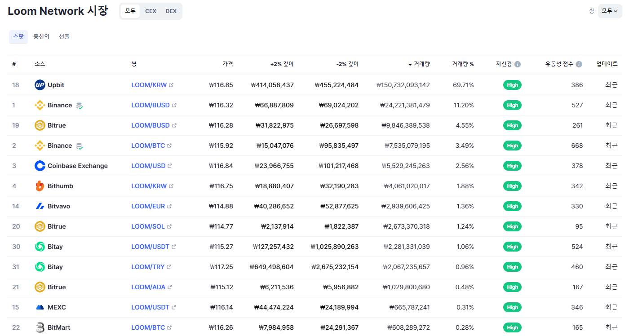Screen dimensions: 629x336
Task: Switch to the 스팟 spot tab
Action: coord(18,37)
